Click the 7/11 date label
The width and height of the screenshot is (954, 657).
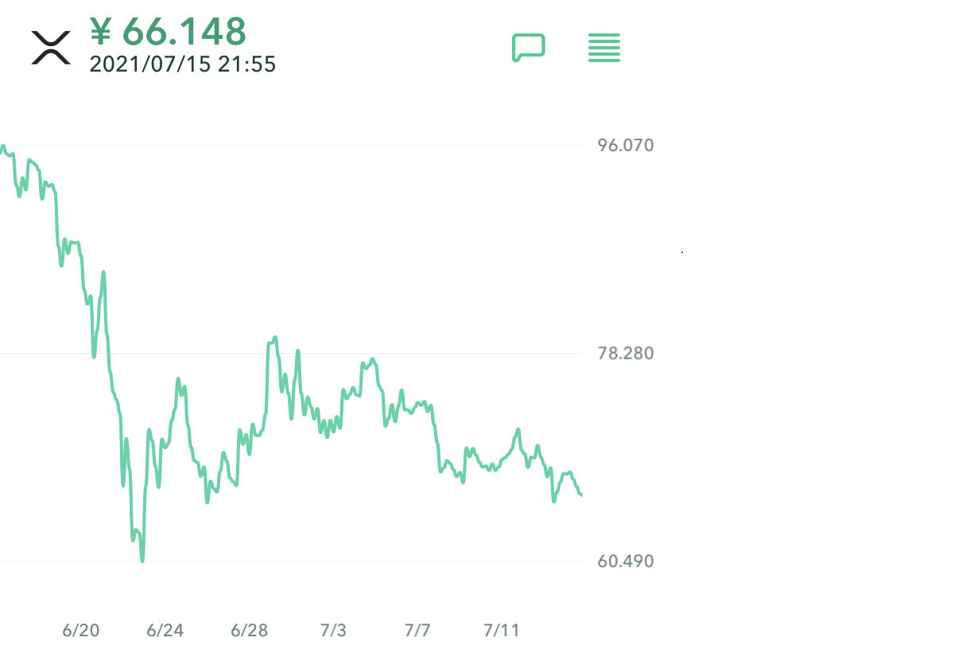[501, 631]
